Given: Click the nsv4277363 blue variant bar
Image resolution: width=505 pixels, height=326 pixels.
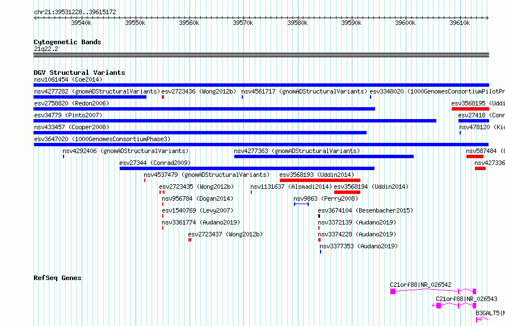Looking at the screenshot, I should click(324, 156).
